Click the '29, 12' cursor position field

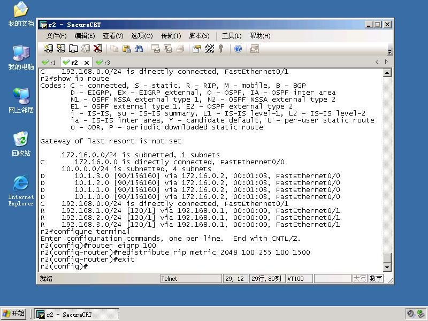coord(235,279)
